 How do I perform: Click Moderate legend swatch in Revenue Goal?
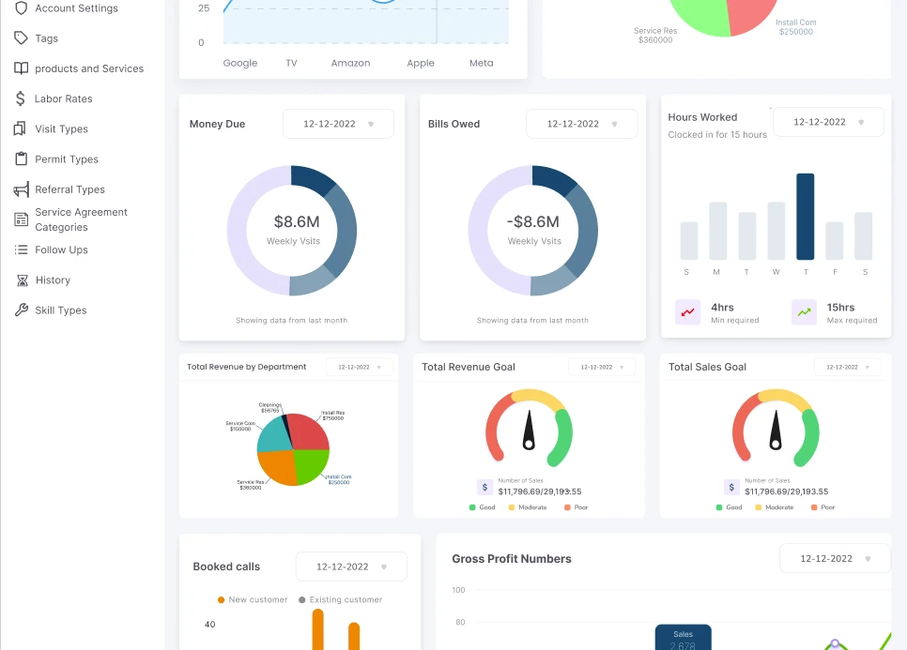(512, 507)
